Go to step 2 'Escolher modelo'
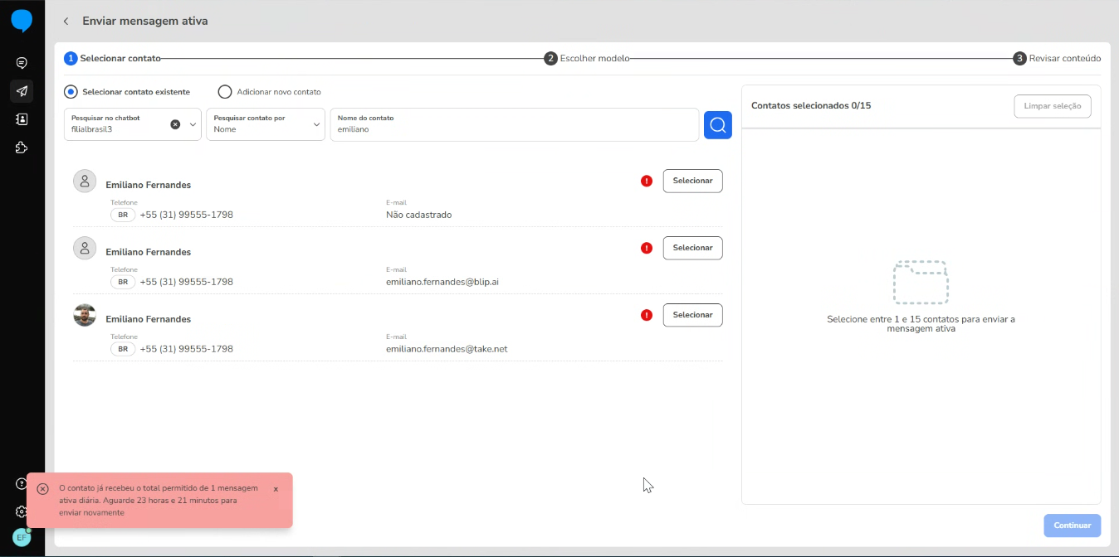This screenshot has height=557, width=1119. tap(587, 59)
